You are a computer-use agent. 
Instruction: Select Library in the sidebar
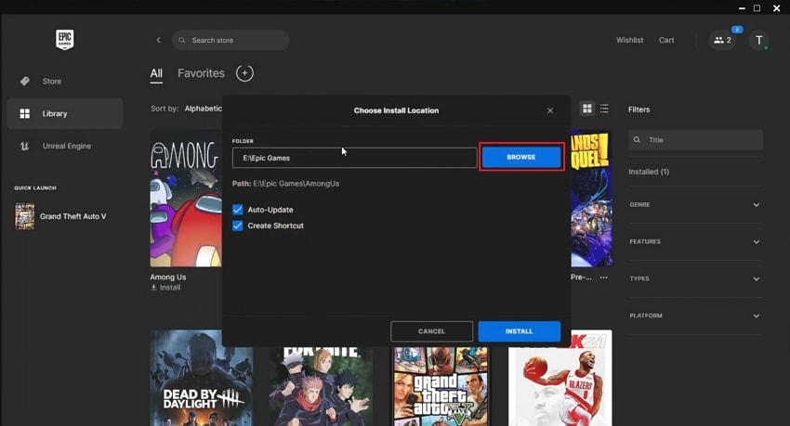[x=64, y=113]
